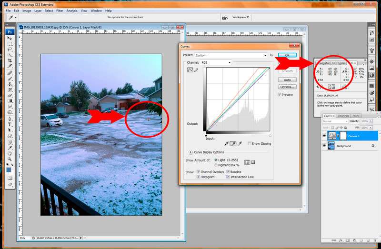The width and height of the screenshot is (381, 249).
Task: Select the Hand tool
Action: 10,153
